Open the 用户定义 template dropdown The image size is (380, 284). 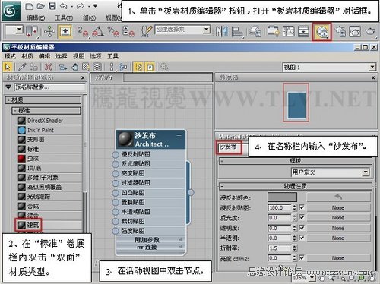click(366, 172)
